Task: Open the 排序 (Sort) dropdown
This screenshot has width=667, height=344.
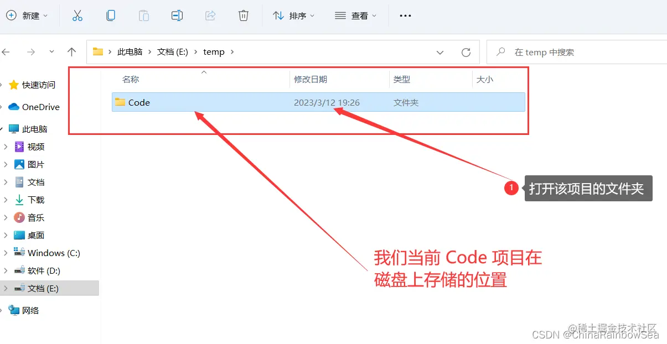Action: click(295, 15)
